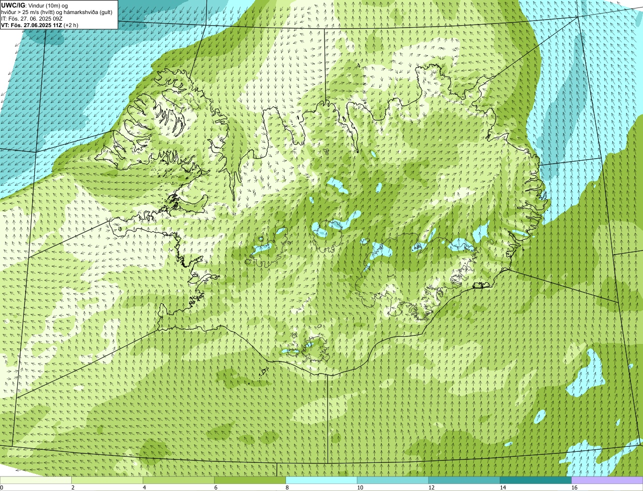Click the 'hviður > 25 m/s' description line
This screenshot has width=643, height=491.
(57, 12)
